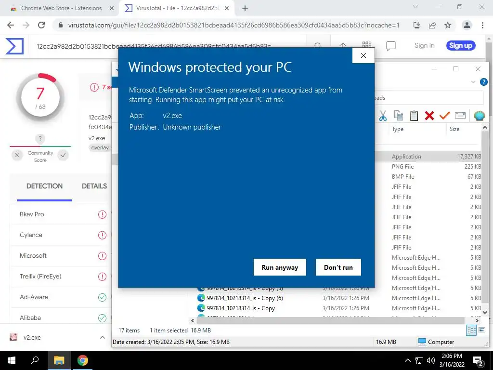Sort Explorer files by Size column

click(x=454, y=129)
